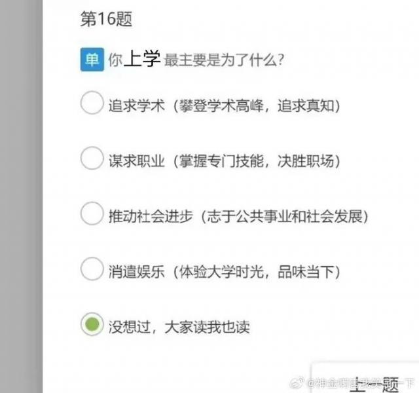Click the label 追求学术（攀登学术高峰，追求真知）
This screenshot has width=419, height=393.
point(225,105)
